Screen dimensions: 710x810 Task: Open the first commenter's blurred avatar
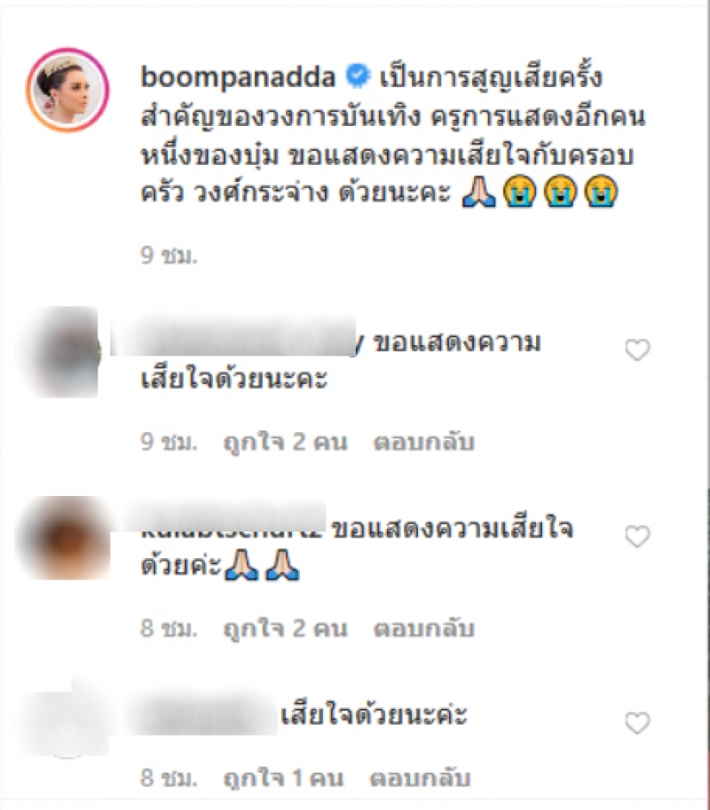(x=64, y=352)
